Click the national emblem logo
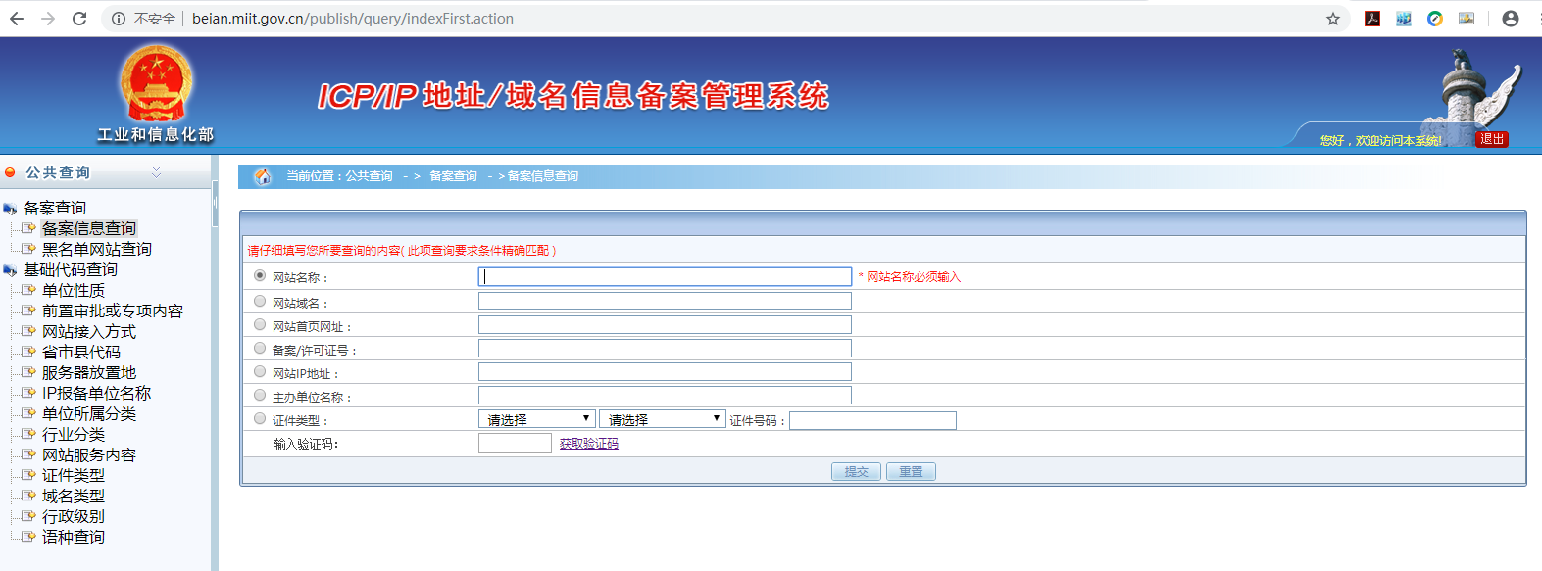Image resolution: width=1542 pixels, height=571 pixels. [x=156, y=84]
